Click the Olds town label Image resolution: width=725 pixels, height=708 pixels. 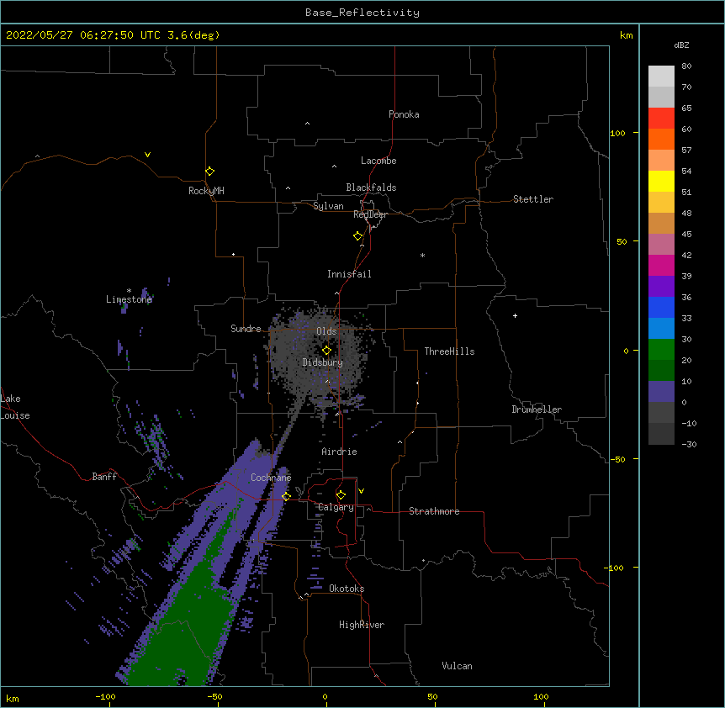pyautogui.click(x=326, y=331)
